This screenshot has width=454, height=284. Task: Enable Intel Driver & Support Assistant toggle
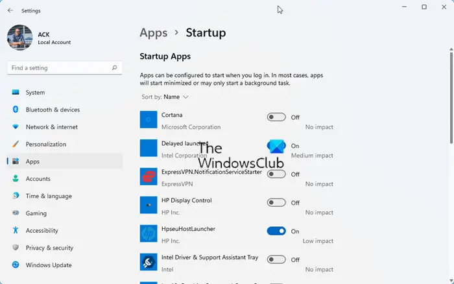coord(276,259)
